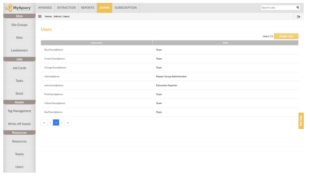Open the Extraction tab
Viewport: 310px width, 176px height.
click(x=66, y=8)
